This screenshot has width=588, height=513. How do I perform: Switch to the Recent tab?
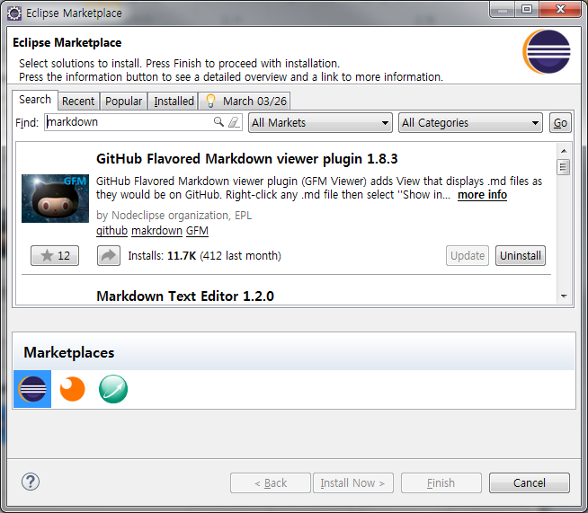[78, 102]
